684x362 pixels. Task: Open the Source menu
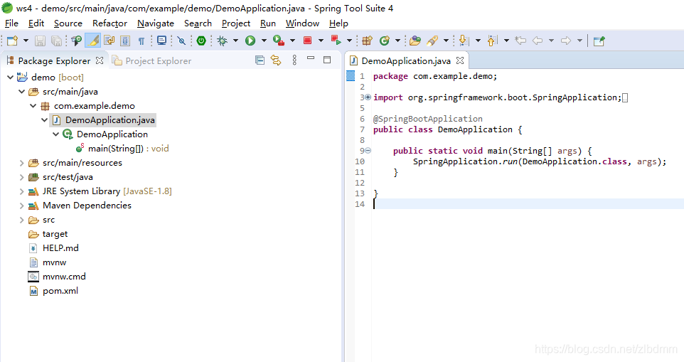68,23
